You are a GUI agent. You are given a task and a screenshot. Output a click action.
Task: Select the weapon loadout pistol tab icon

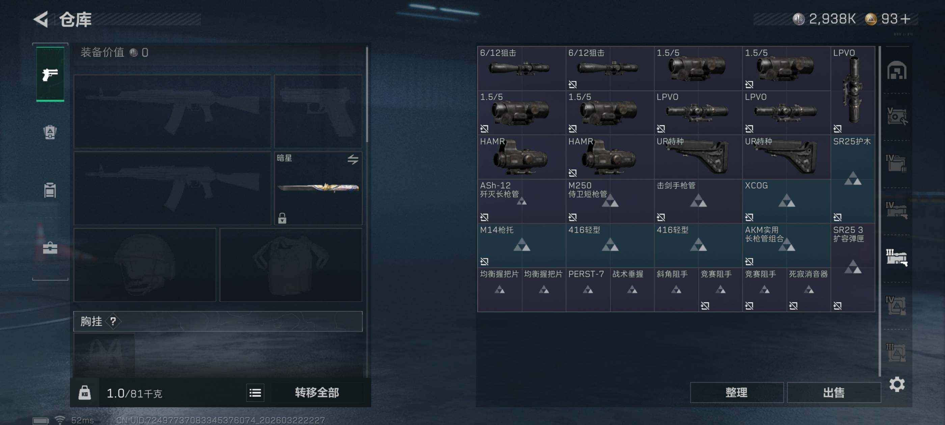(x=50, y=74)
